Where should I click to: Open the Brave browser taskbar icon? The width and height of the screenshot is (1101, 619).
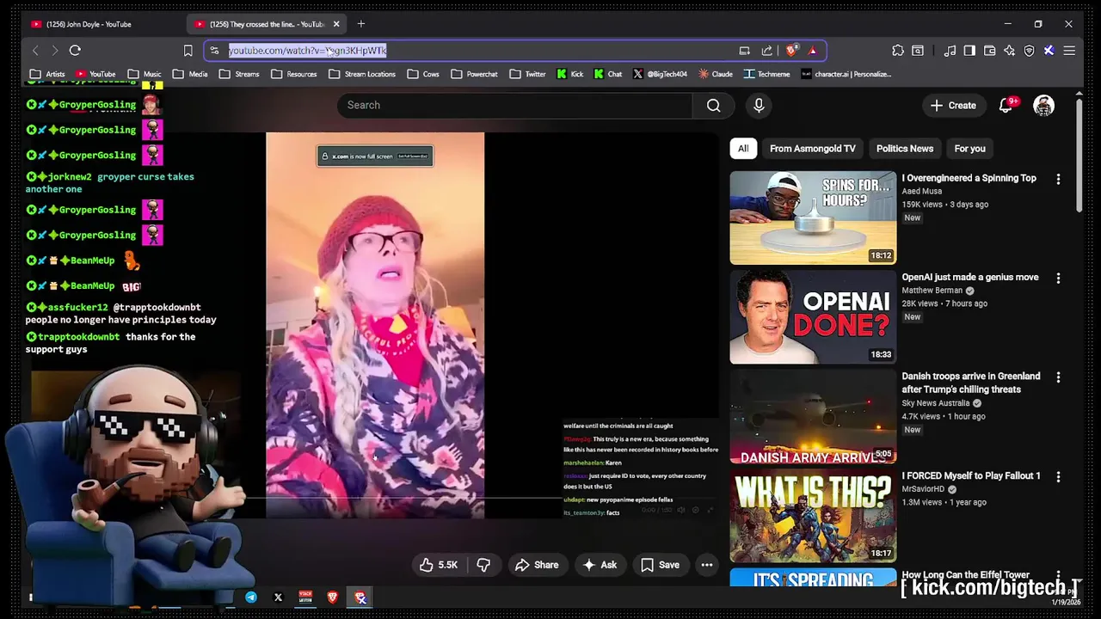click(332, 598)
